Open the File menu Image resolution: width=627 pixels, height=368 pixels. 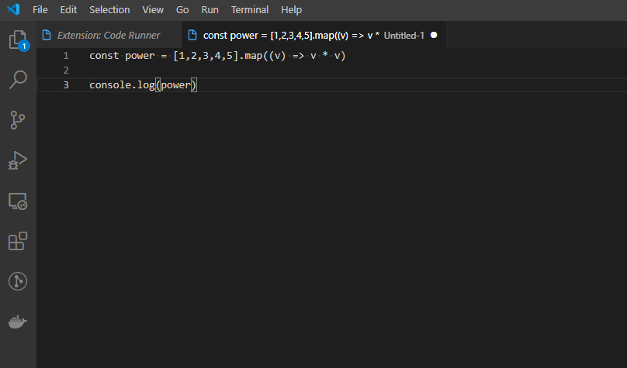[x=40, y=9]
